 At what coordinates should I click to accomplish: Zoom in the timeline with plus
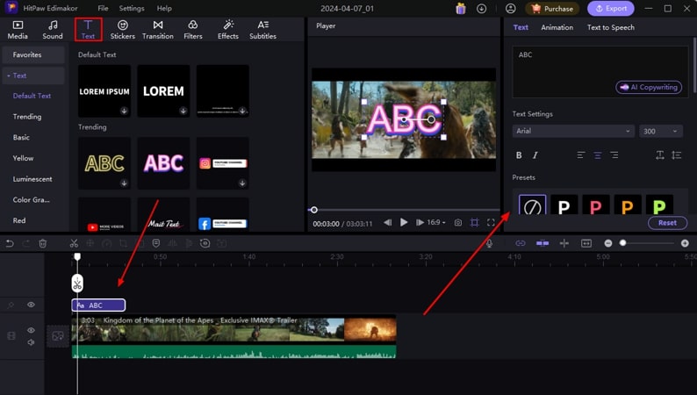[x=685, y=243]
